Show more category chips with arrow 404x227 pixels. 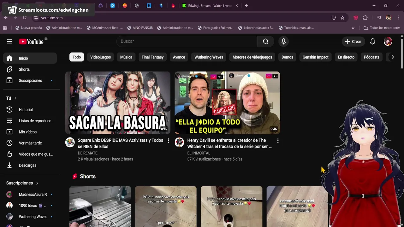[392, 57]
